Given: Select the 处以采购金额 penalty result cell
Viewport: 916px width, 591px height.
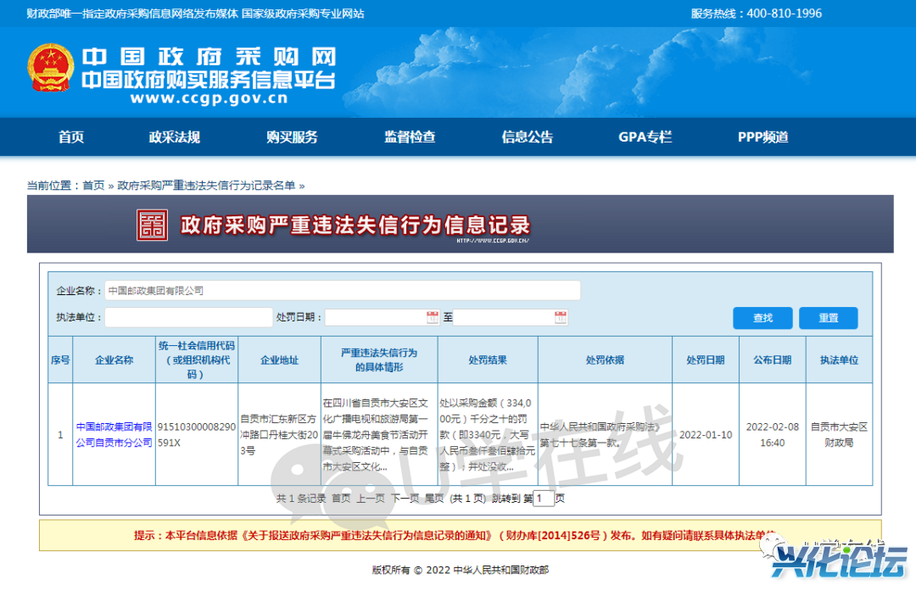Looking at the screenshot, I should [488, 434].
